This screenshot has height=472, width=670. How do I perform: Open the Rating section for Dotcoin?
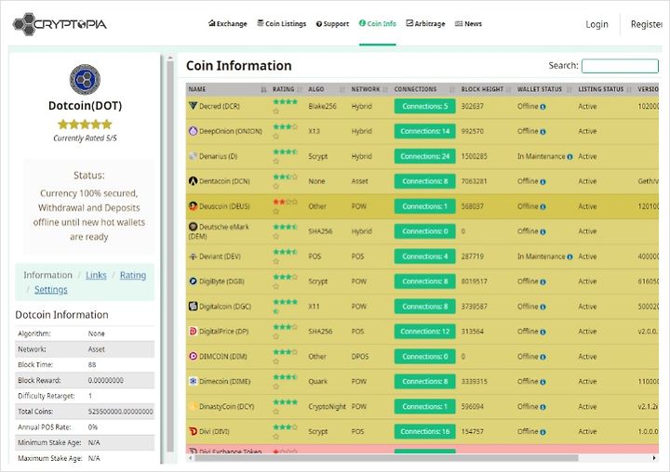(x=133, y=275)
